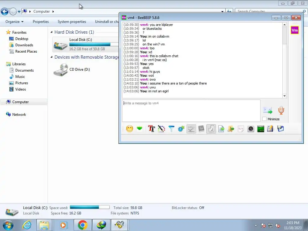Enable the Minimize checkbox in BeeBEEP
The height and width of the screenshot is (231, 308).
(x=264, y=119)
